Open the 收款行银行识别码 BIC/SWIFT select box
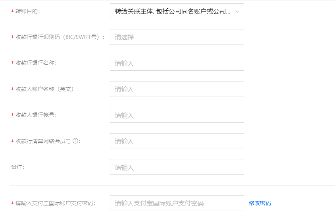Image resolution: width=335 pixels, height=217 pixels. [177, 37]
